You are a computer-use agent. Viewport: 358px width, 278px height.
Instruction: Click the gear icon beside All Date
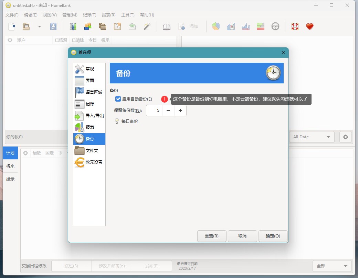click(346, 137)
